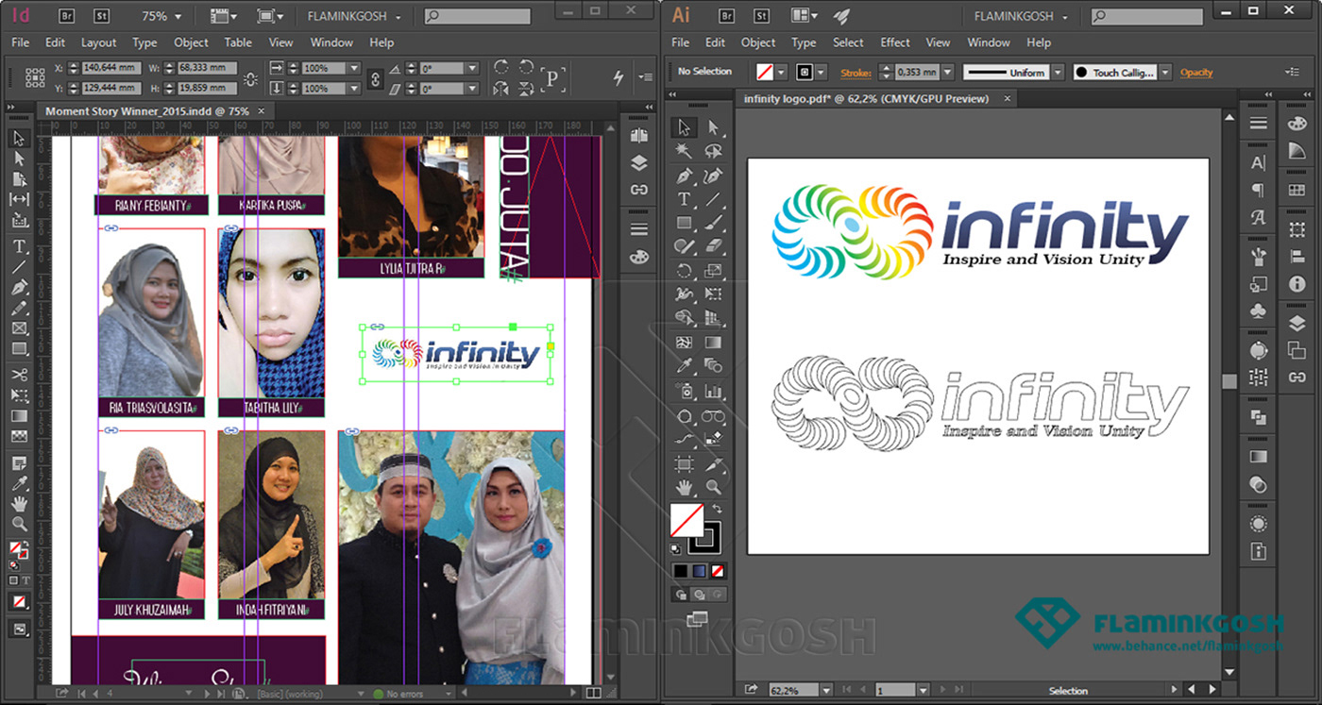Open InDesign's Layout menu
The height and width of the screenshot is (705, 1322).
tap(98, 42)
